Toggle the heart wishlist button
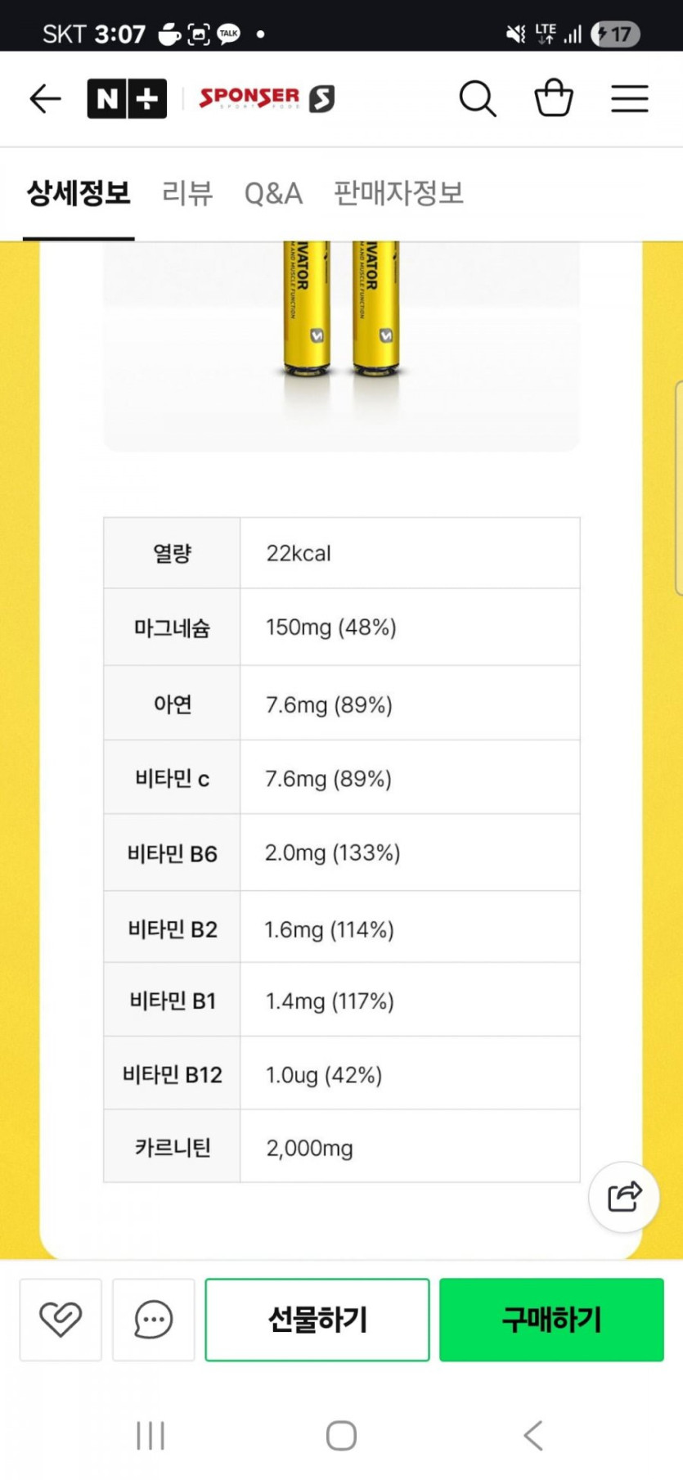The width and height of the screenshot is (683, 1480). pos(61,1320)
